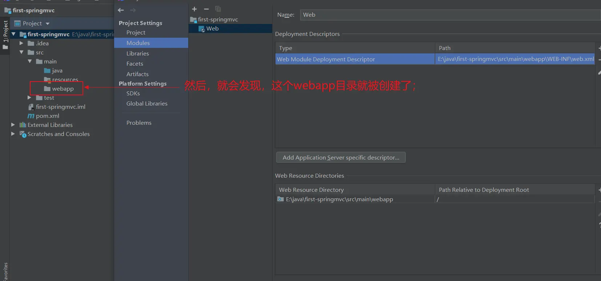This screenshot has height=281, width=601.
Task: Expand the test folder node
Action: pos(29,98)
